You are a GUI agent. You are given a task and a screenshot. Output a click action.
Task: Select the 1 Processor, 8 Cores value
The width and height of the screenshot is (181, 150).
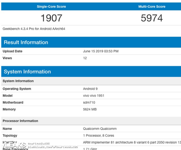tap(99, 136)
